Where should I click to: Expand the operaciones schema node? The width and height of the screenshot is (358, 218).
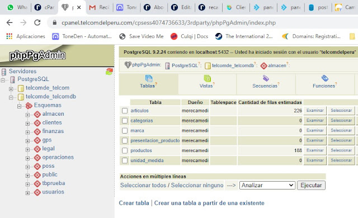pyautogui.click(x=27, y=158)
